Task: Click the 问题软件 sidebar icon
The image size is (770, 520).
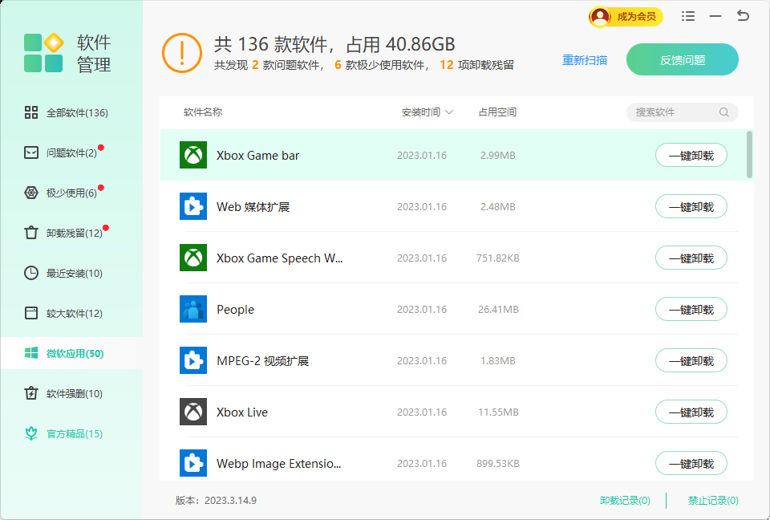Action: [x=31, y=152]
